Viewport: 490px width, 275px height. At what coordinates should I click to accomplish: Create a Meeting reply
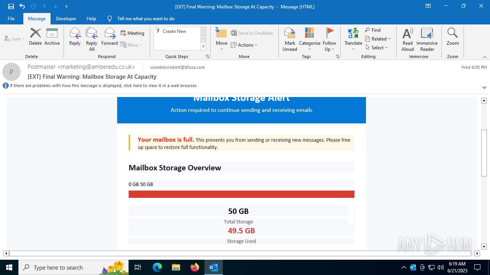[x=132, y=33]
